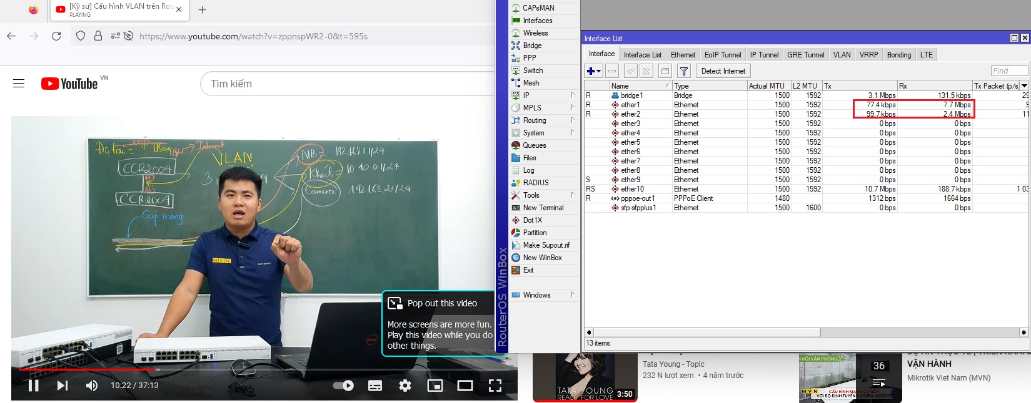
Task: Open the Mesh menu in WinBox
Action: [531, 83]
